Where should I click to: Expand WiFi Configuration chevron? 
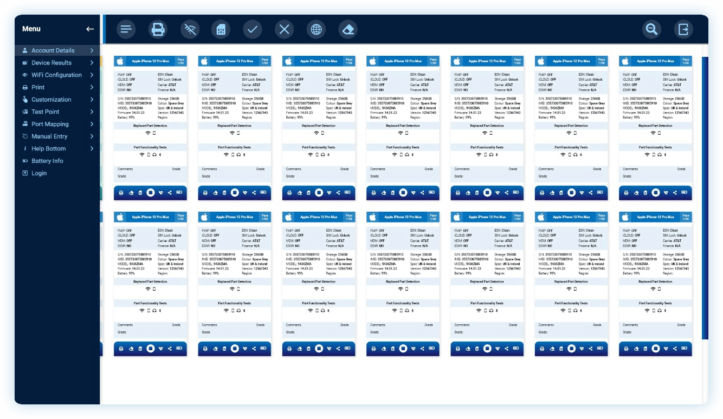(x=92, y=75)
